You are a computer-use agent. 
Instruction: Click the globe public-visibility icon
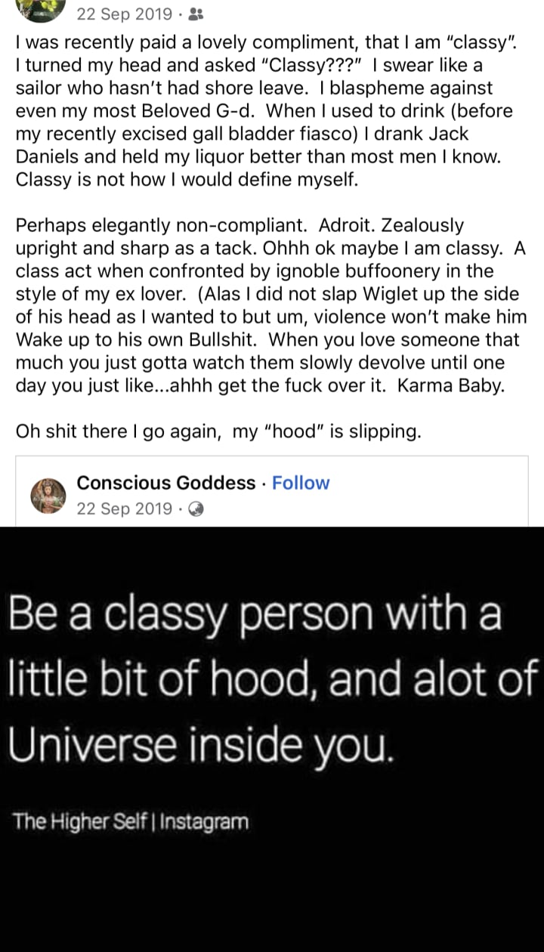tap(195, 508)
